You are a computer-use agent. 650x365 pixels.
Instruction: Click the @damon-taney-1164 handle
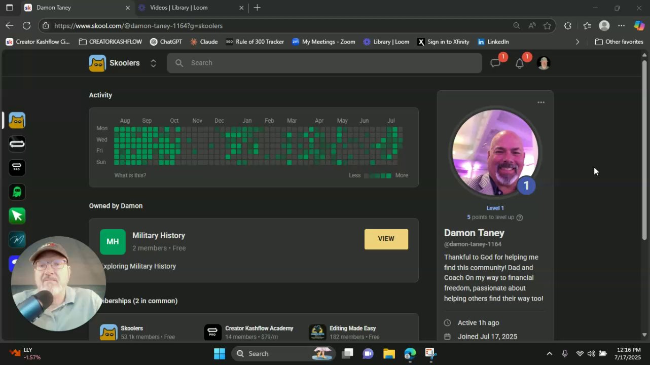pos(473,244)
